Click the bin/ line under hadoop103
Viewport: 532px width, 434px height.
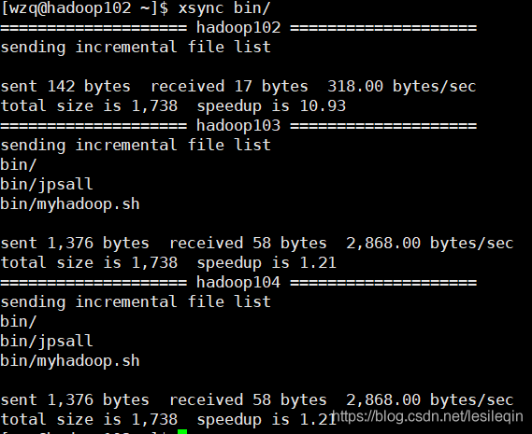(19, 165)
